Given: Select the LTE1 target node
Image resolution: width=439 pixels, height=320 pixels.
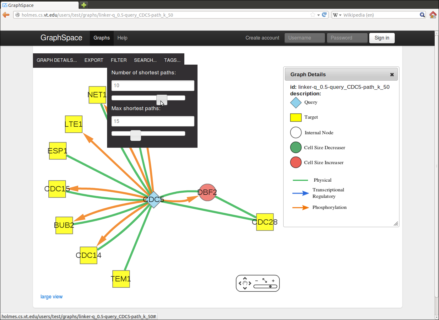Looking at the screenshot, I should (73, 124).
